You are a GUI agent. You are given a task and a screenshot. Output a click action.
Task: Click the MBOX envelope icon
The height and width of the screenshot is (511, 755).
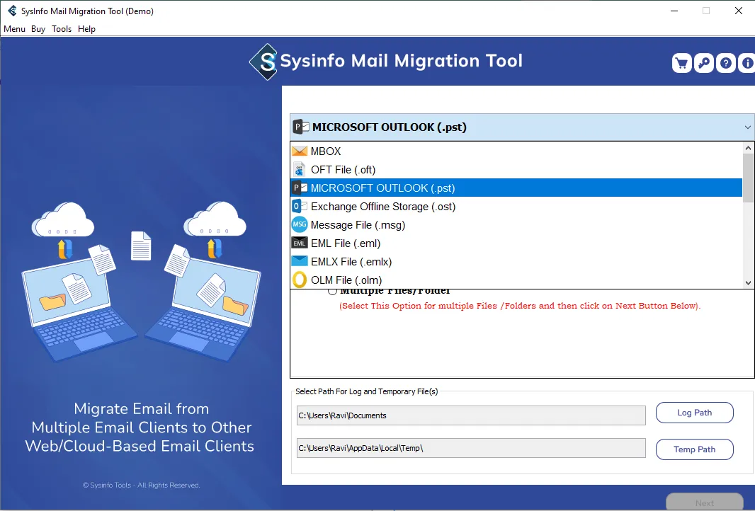(300, 151)
